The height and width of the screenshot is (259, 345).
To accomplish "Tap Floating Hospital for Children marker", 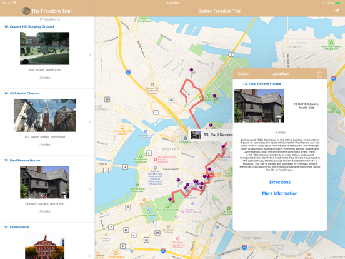I will [177, 239].
